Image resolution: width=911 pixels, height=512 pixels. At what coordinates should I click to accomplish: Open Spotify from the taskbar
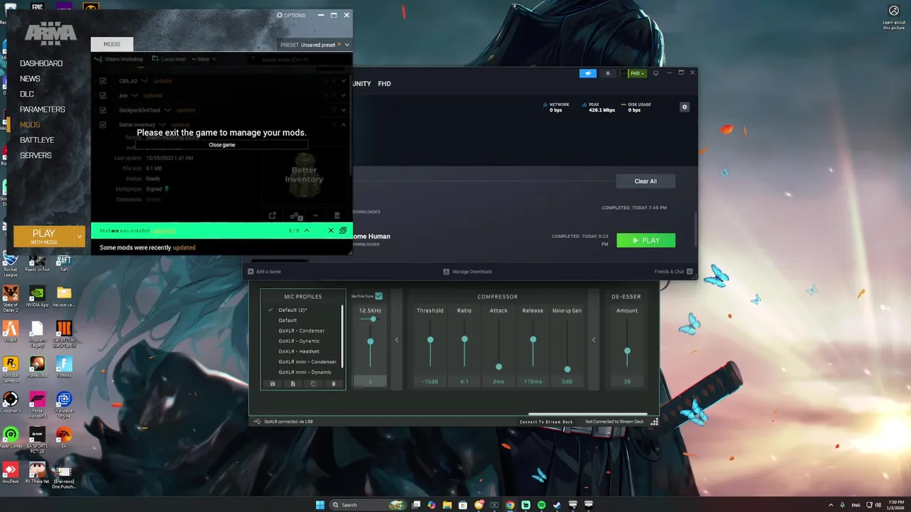point(542,505)
